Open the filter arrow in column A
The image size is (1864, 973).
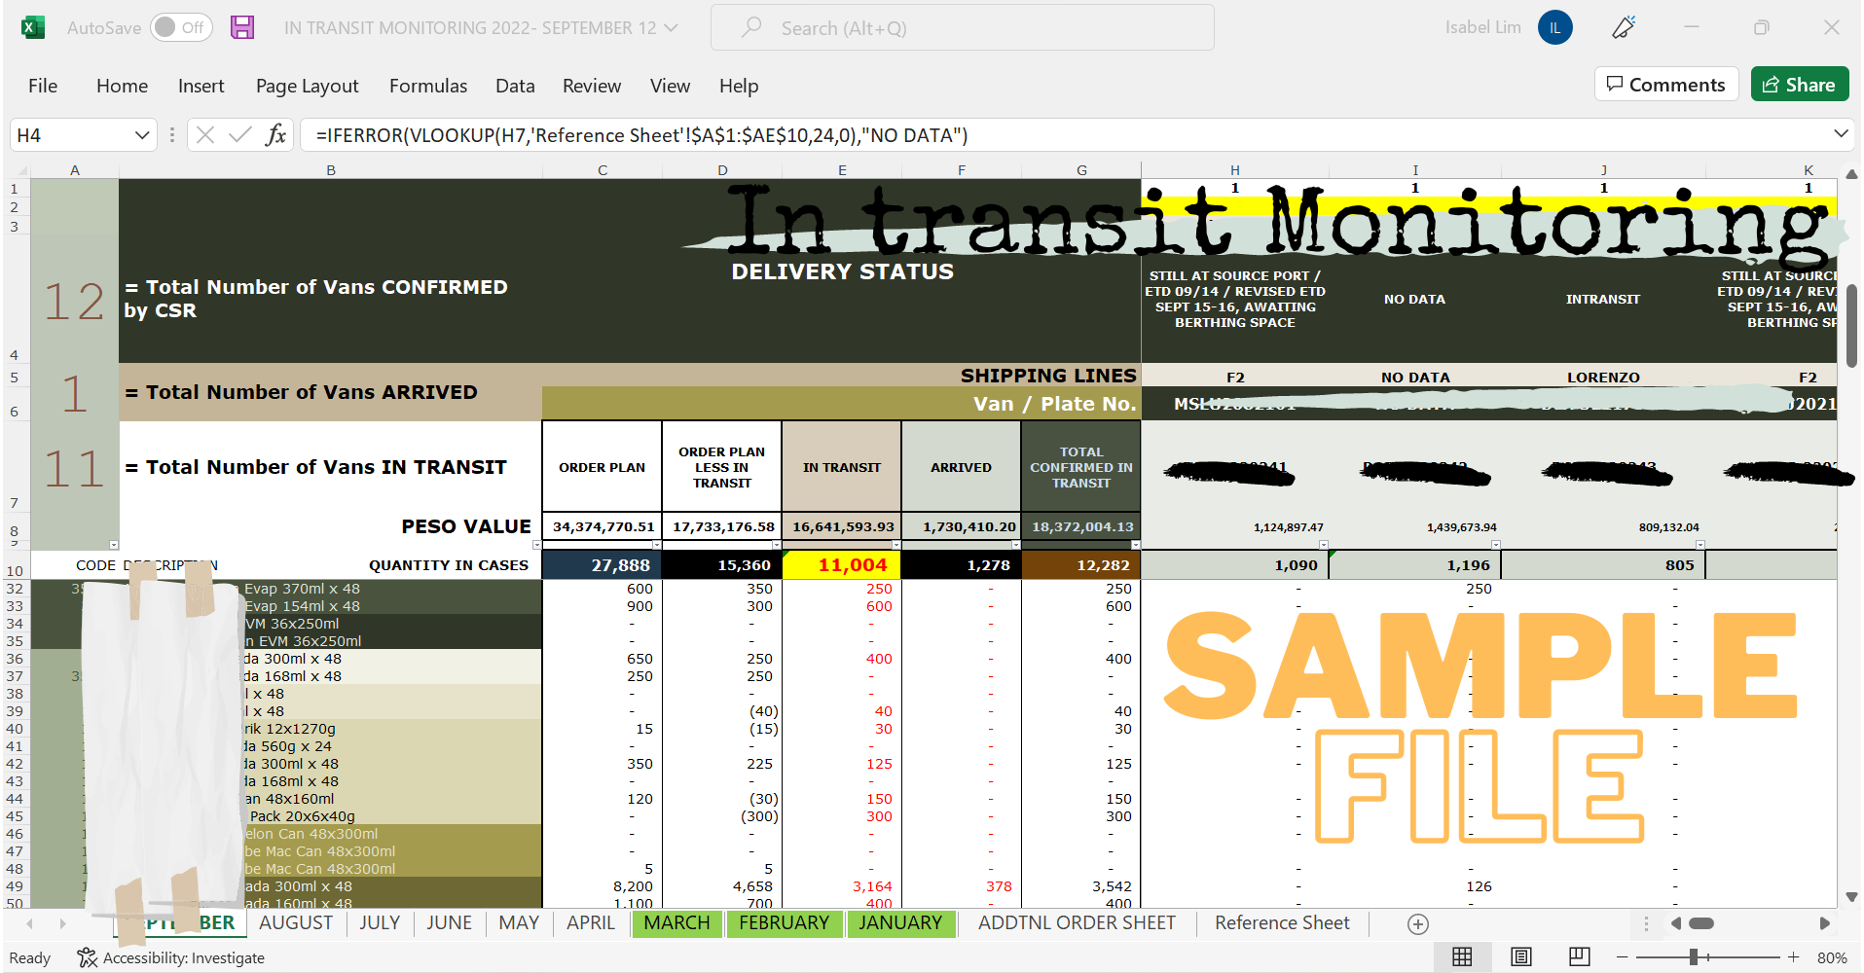tap(114, 545)
